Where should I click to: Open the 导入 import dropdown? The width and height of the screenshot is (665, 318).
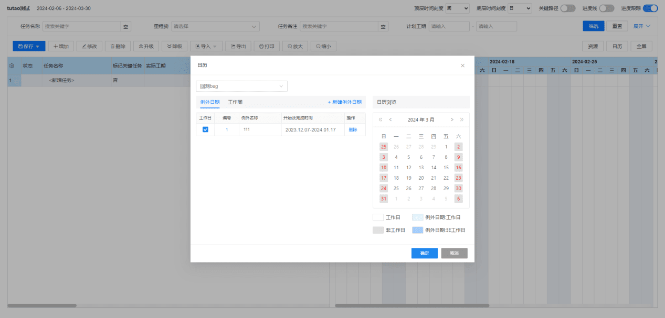206,46
